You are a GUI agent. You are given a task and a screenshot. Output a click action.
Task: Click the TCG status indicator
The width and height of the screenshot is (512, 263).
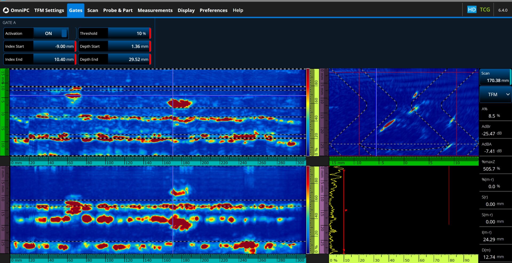click(x=485, y=10)
